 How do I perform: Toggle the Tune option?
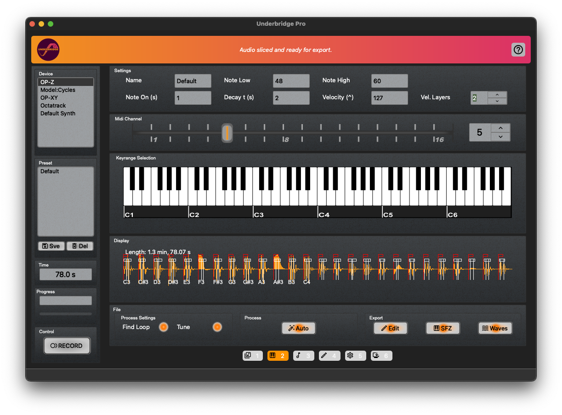217,327
